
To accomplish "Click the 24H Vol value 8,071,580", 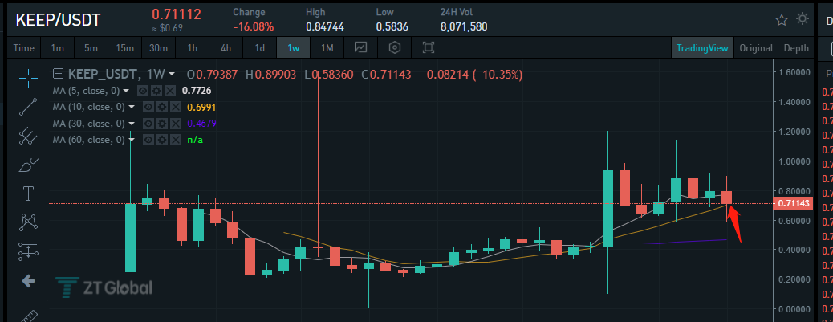I will click(463, 26).
